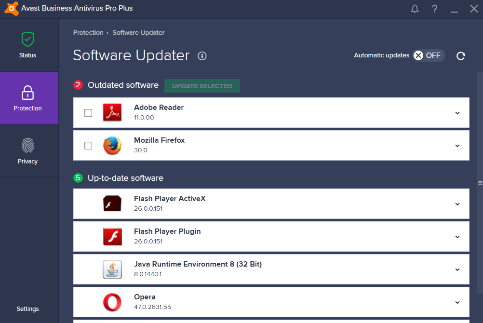This screenshot has width=483, height=323.
Task: Expand the Opera row details
Action: coord(457,302)
